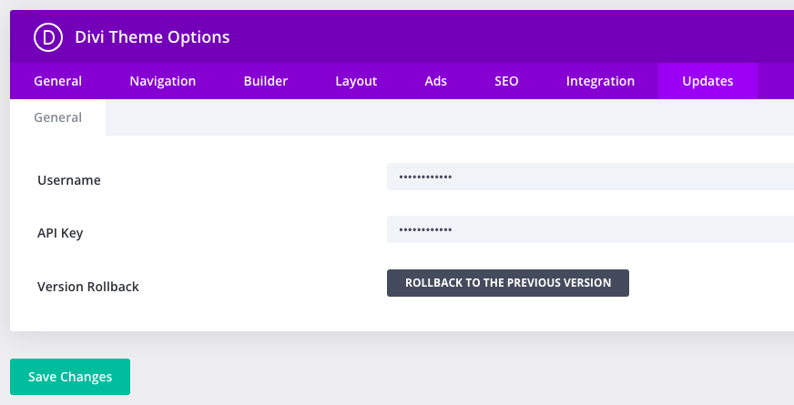The width and height of the screenshot is (794, 405).
Task: Click the Divi Theme Options title
Action: pyautogui.click(x=152, y=37)
